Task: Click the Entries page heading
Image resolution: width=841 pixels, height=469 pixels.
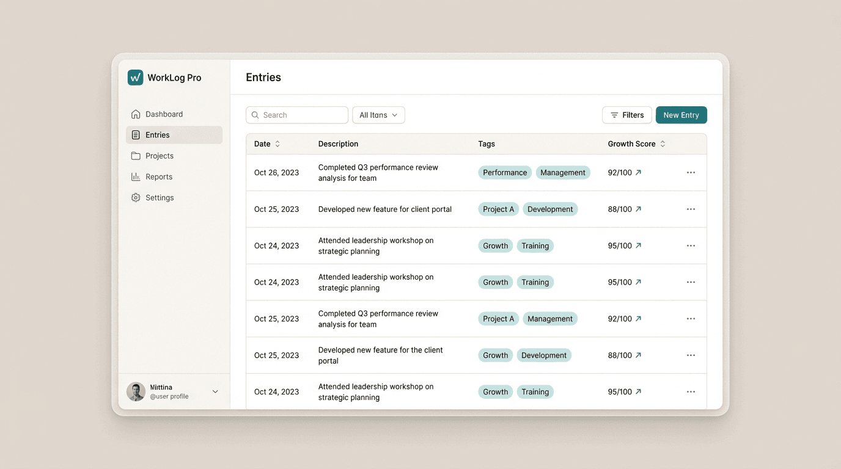Action: pos(263,78)
